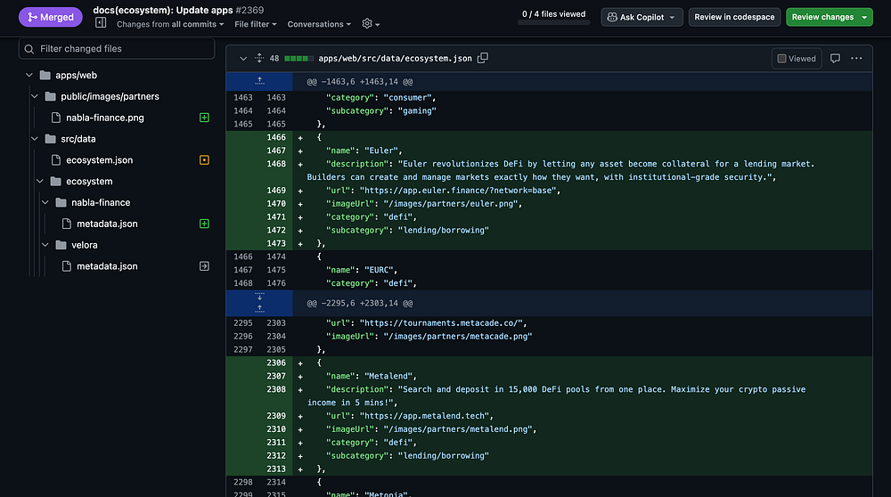Toggle the file tree sidebar icon
Screen dimensions: 891x497
pos(101,23)
